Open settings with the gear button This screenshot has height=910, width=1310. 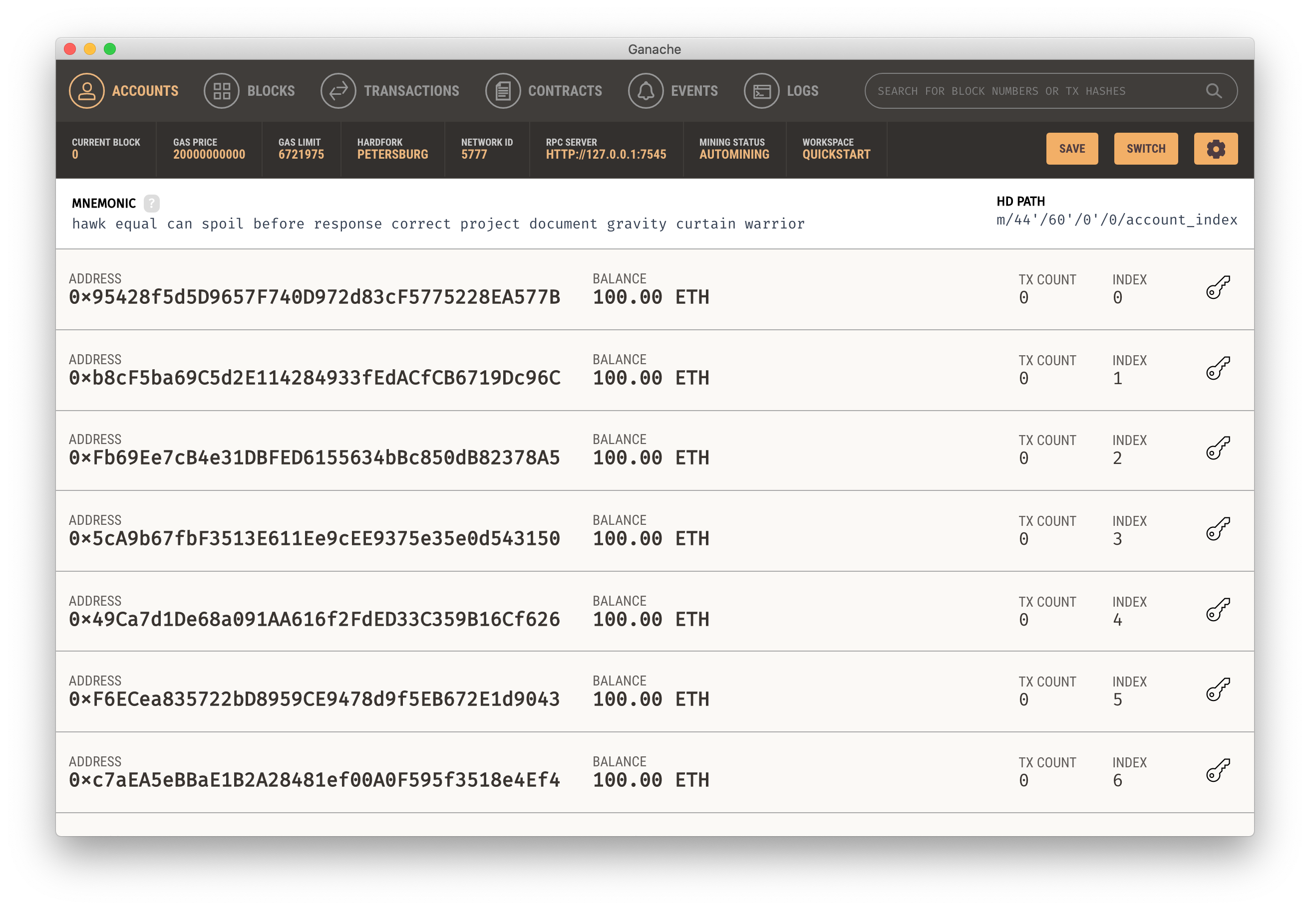click(x=1215, y=149)
